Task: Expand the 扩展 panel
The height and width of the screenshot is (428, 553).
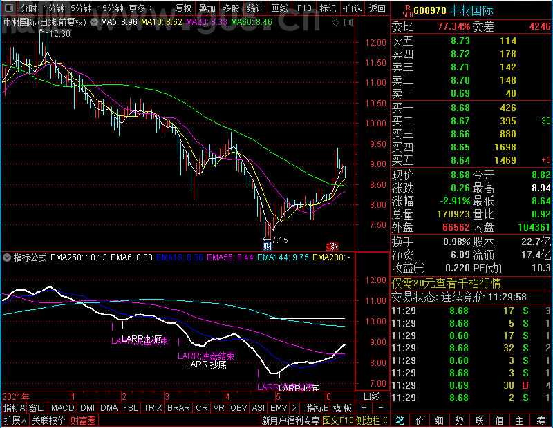Action: click(x=15, y=420)
